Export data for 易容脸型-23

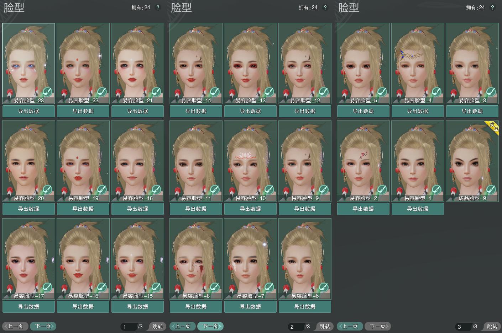(28, 111)
